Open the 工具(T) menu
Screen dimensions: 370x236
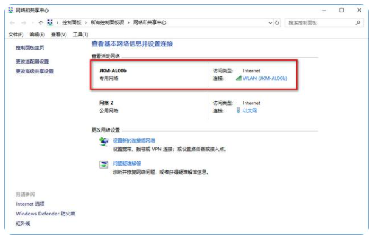(80, 35)
